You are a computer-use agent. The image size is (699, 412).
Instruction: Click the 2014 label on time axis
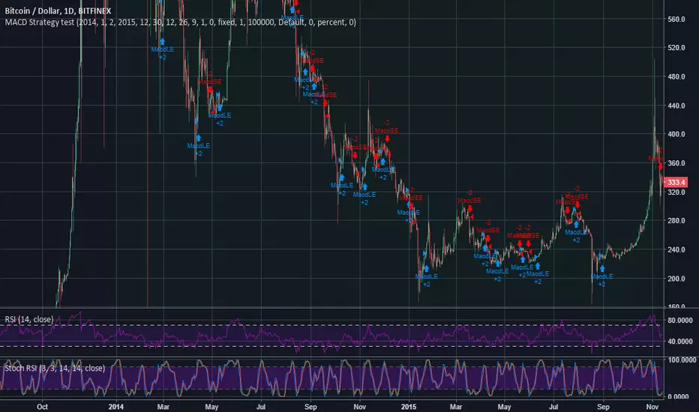[115, 405]
